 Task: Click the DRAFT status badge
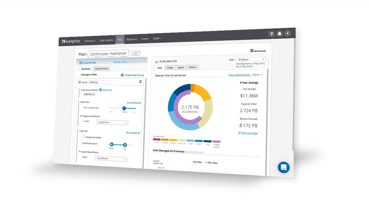point(135,53)
